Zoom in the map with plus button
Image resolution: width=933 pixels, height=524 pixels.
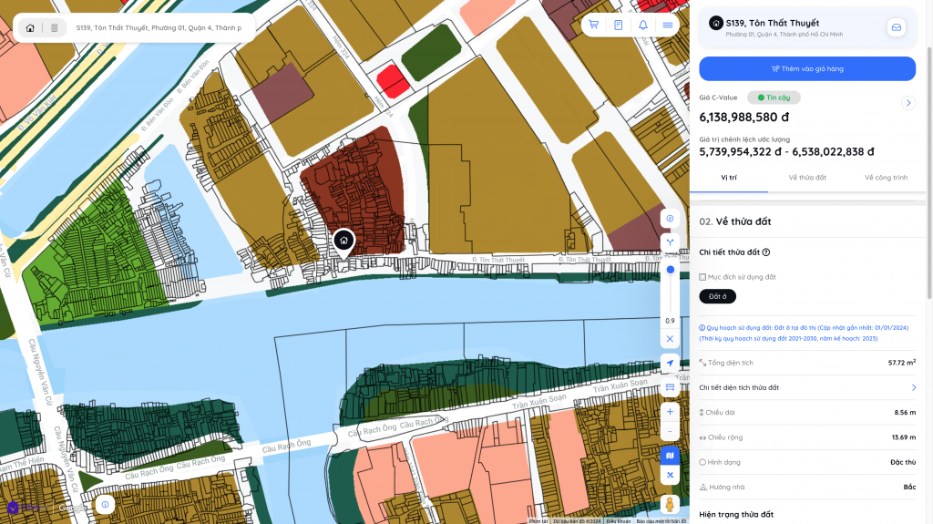click(x=670, y=412)
